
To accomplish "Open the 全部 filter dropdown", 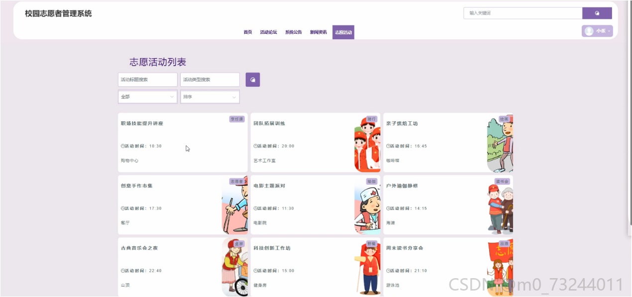I will point(148,97).
